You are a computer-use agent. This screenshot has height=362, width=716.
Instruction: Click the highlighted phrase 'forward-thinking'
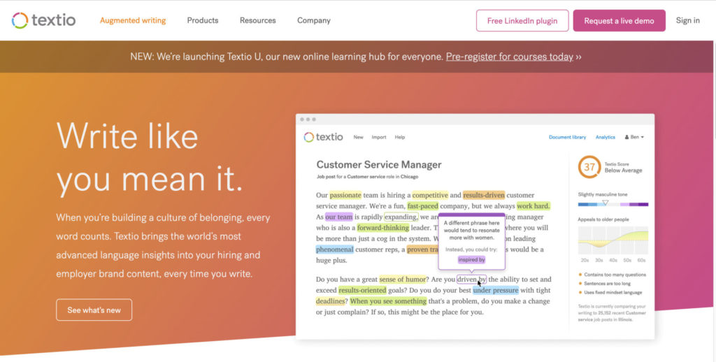[x=382, y=228]
